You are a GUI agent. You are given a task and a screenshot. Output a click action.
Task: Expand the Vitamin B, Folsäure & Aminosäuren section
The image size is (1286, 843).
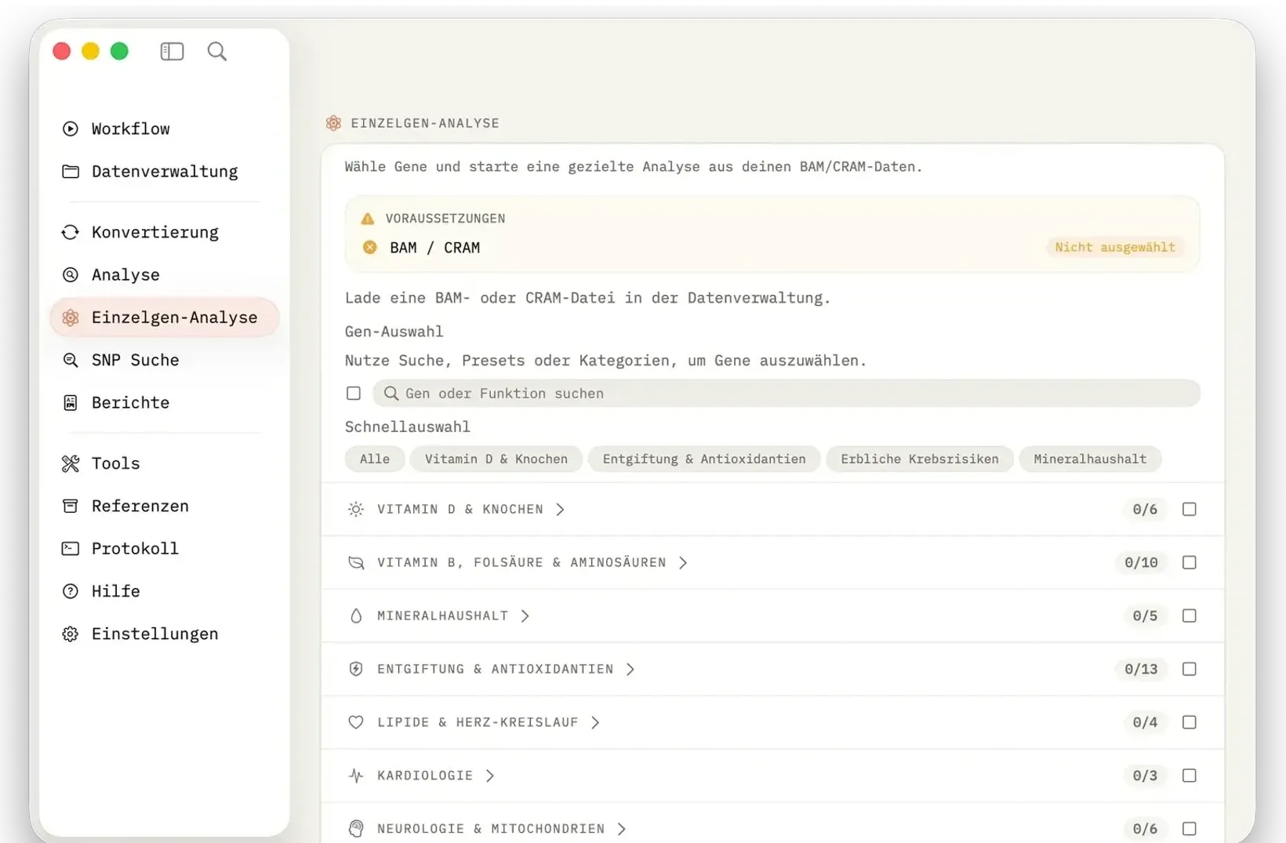(682, 562)
